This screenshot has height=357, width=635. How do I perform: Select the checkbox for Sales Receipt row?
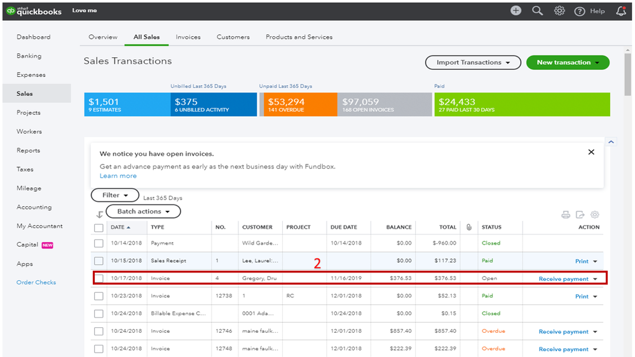[x=99, y=260]
